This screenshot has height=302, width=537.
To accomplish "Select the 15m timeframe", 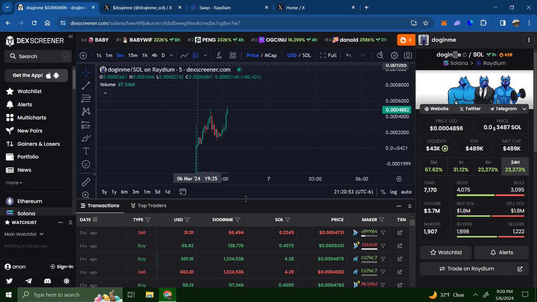I will [133, 55].
